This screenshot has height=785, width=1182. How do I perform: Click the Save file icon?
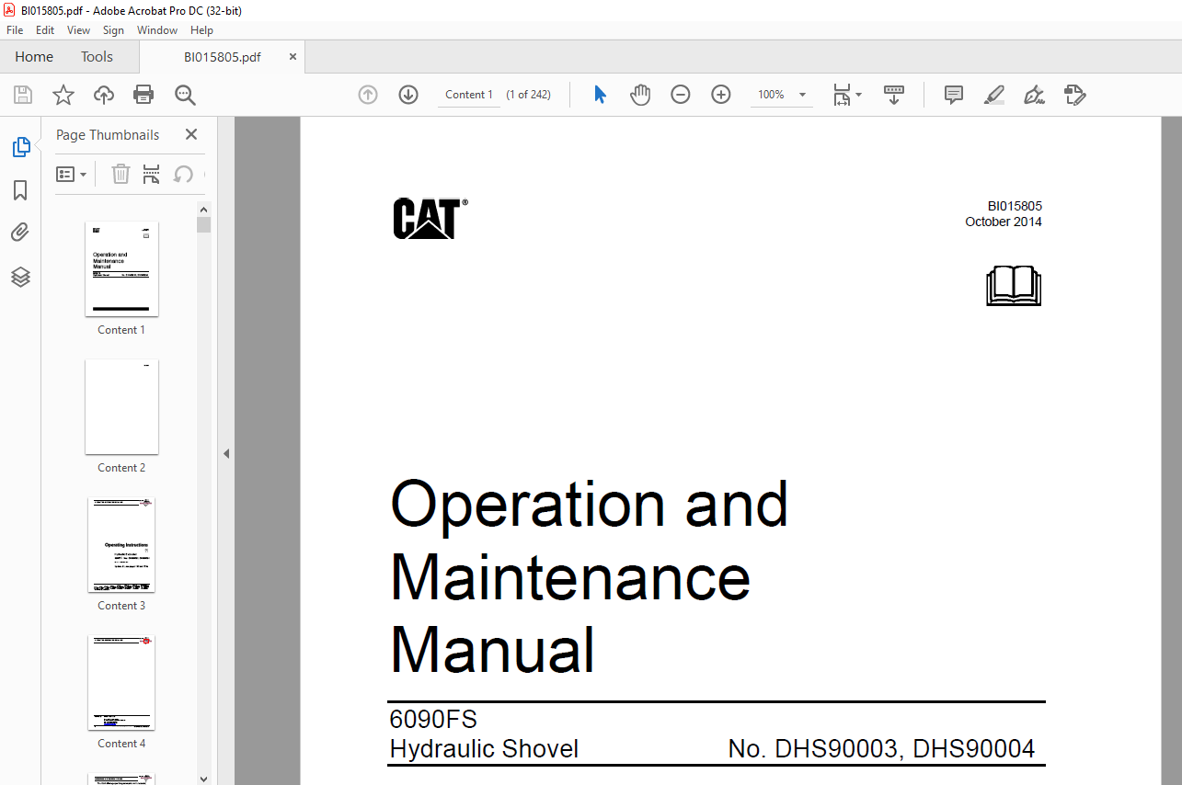[x=23, y=95]
